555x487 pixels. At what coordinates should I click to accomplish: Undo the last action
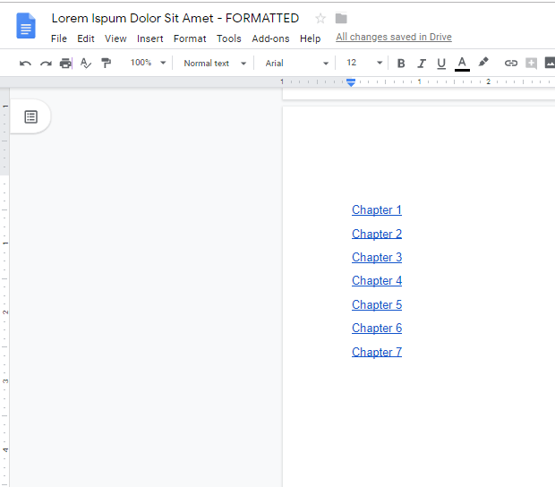(25, 64)
